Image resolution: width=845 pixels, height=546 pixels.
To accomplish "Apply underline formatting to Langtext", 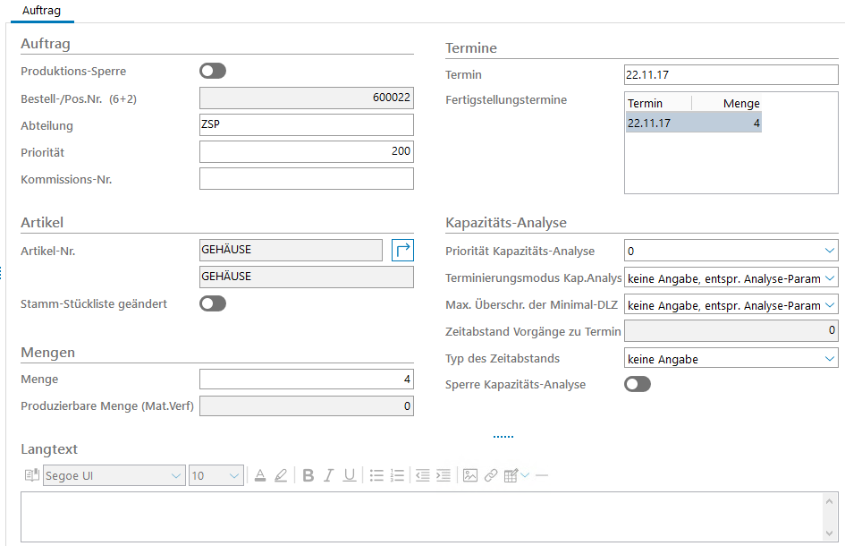I will click(350, 475).
